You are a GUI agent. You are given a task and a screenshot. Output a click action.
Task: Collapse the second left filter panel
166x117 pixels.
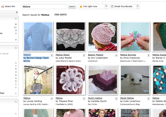point(16,47)
